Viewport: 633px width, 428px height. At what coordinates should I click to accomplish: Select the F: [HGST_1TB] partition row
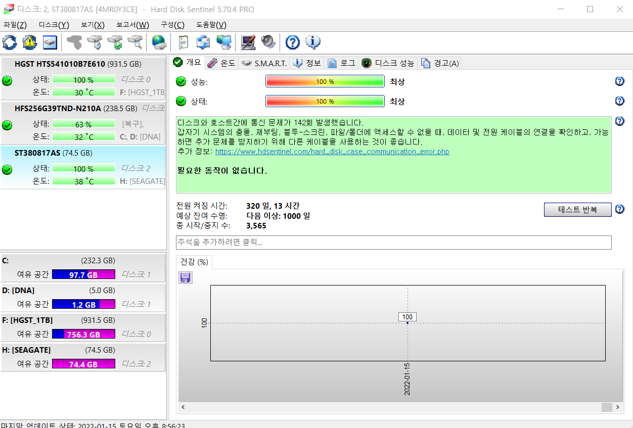coord(83,327)
